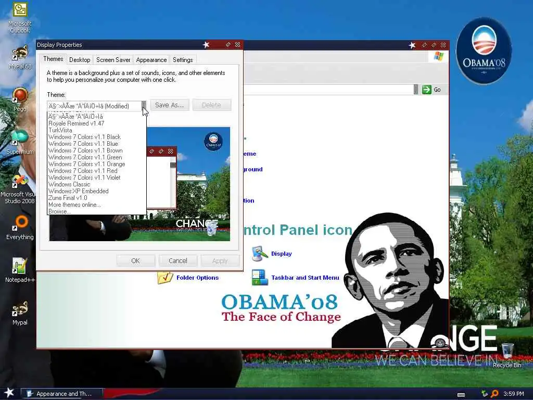The image size is (533, 400).
Task: Choose More themes online... entry
Action: (97, 205)
